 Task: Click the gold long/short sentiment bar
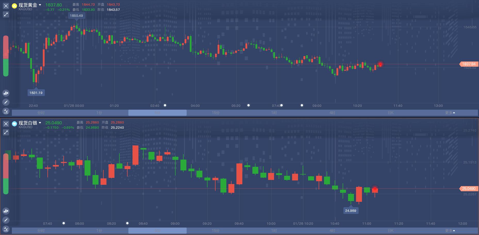coord(6,56)
